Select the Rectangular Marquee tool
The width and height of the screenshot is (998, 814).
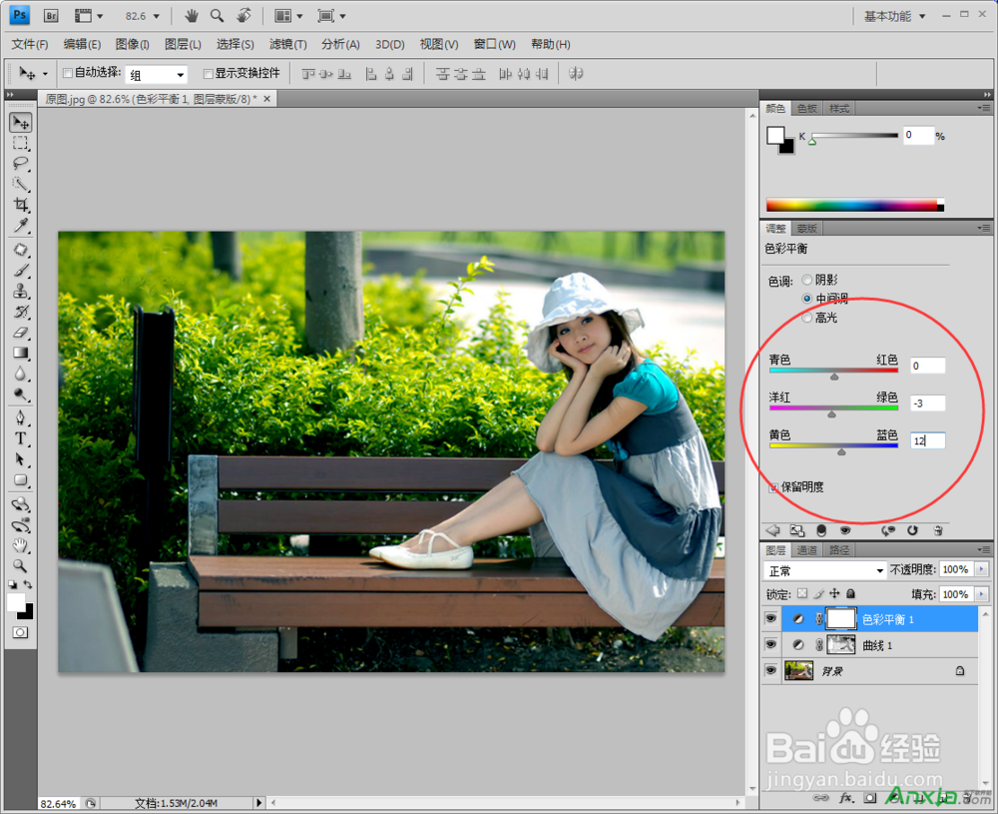pos(20,143)
